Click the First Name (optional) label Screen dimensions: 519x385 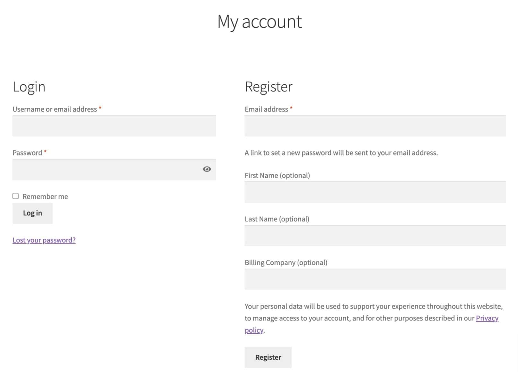(x=277, y=175)
